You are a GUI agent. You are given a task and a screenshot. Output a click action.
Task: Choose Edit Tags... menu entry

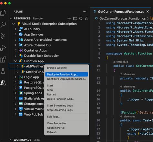(66, 117)
